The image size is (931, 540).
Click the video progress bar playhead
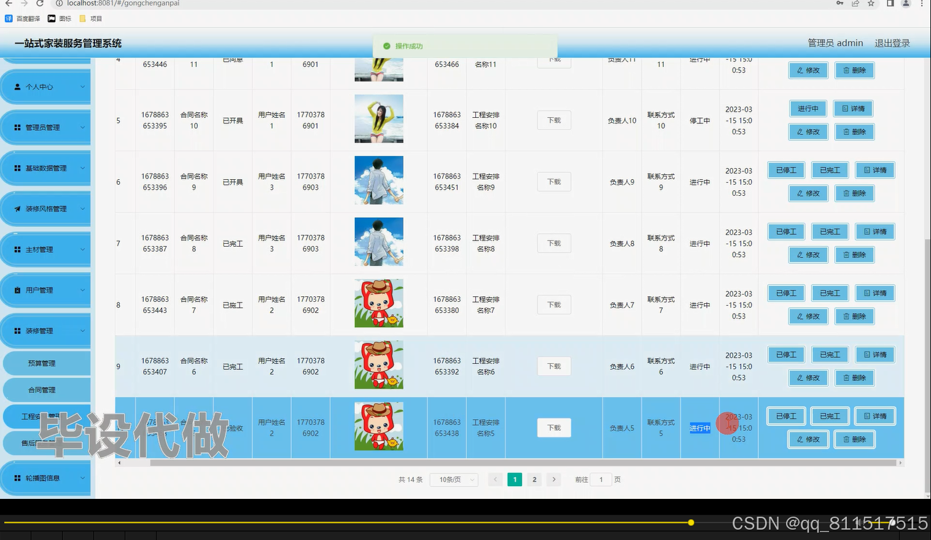point(691,523)
